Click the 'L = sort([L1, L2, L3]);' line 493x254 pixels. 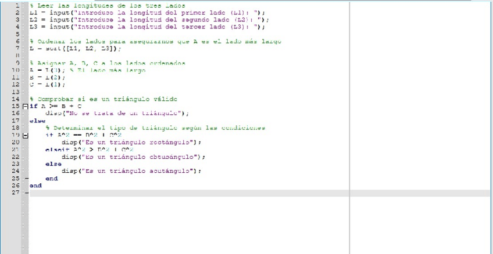coord(75,49)
